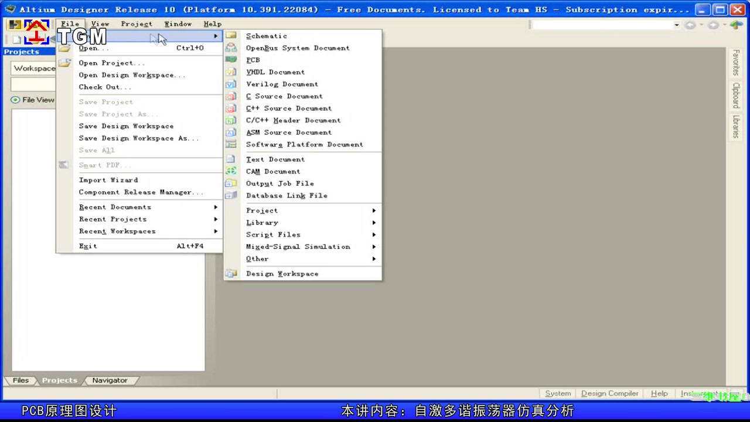
Task: Switch to the Navigator panel tab
Action: [110, 380]
